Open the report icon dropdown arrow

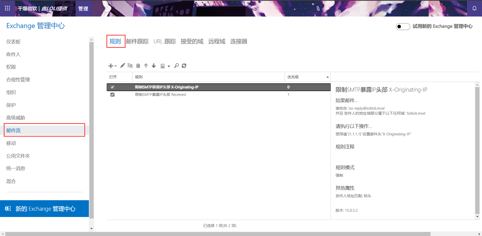(x=169, y=66)
